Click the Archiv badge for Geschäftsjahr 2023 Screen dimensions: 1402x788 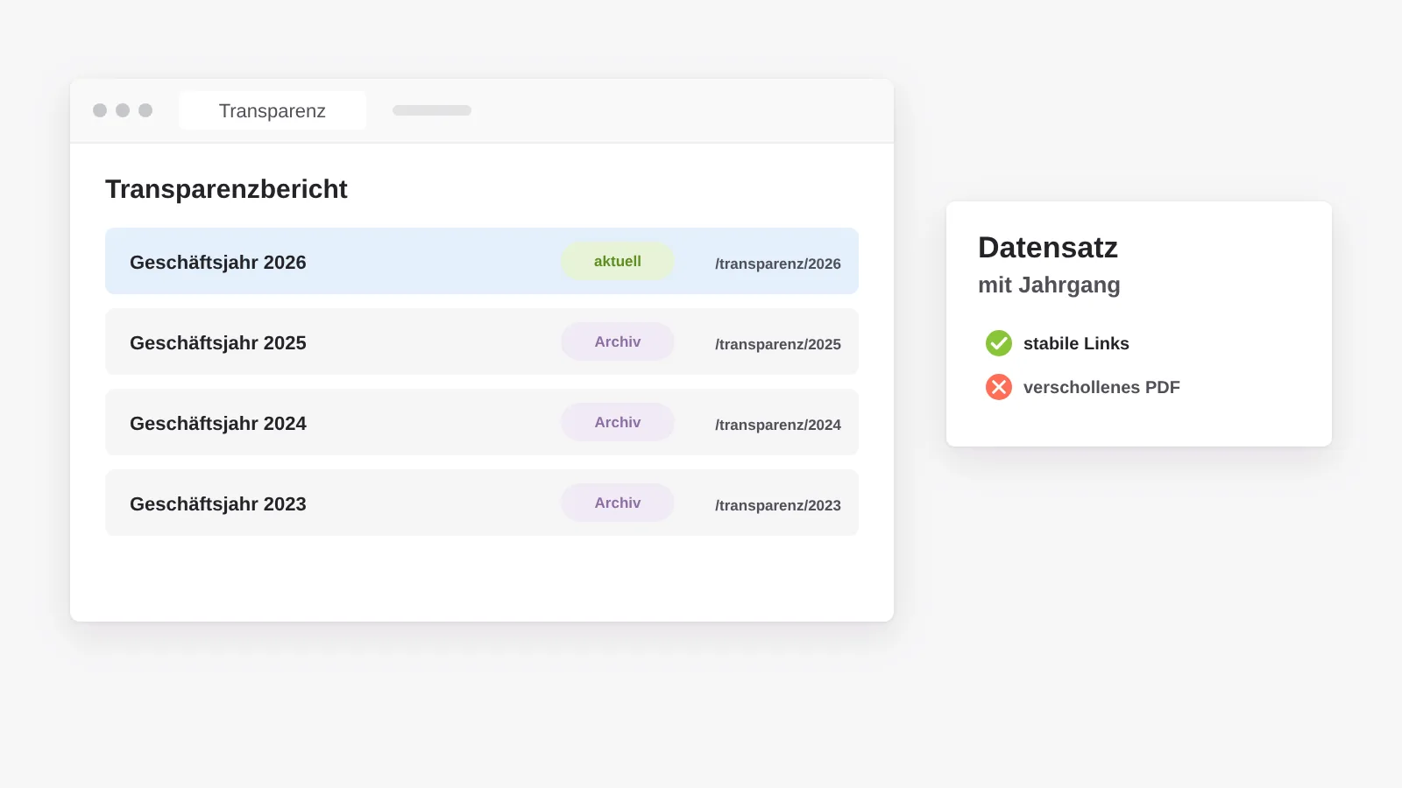tap(618, 503)
